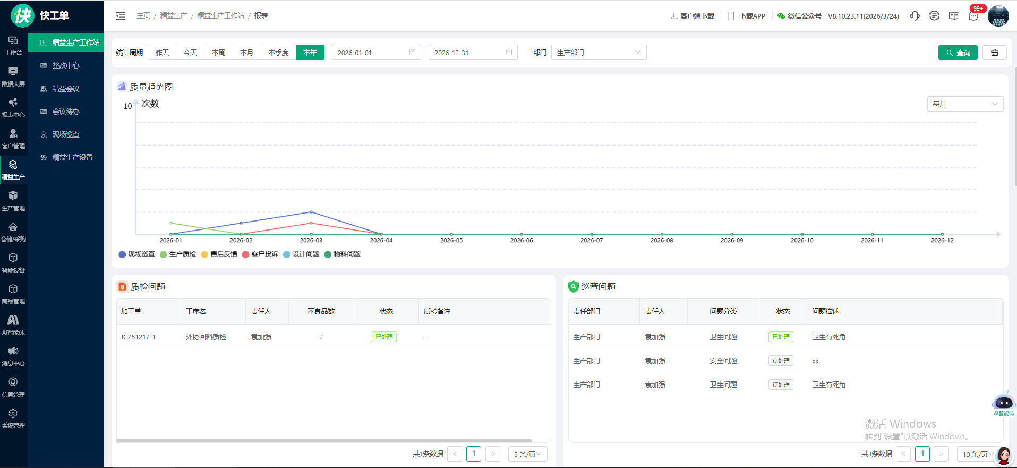Viewport: 1017px width, 468px height.
Task: Open 系统管理 in the sidebar
Action: tap(13, 419)
